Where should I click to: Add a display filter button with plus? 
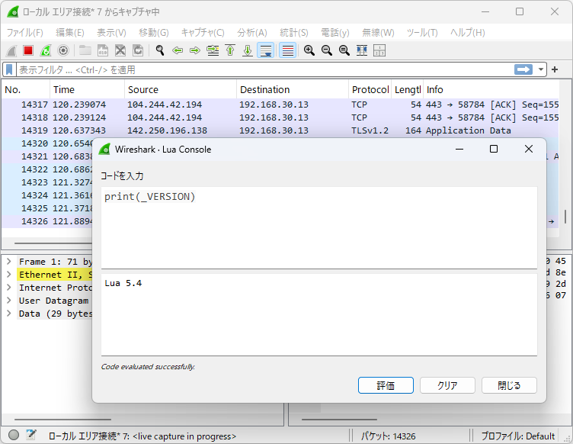click(x=555, y=69)
